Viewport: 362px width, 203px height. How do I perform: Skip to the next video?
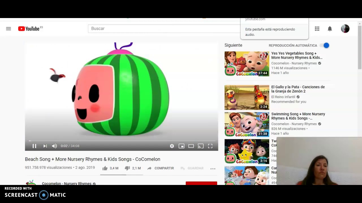click(45, 146)
